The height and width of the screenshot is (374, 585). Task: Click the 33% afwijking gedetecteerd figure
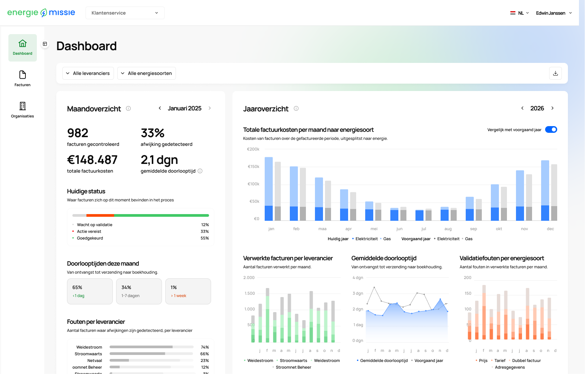click(x=152, y=133)
